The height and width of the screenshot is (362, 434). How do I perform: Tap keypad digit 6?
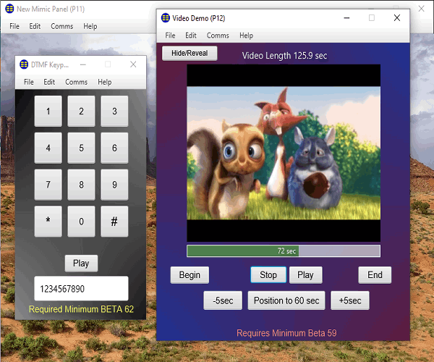[114, 148]
